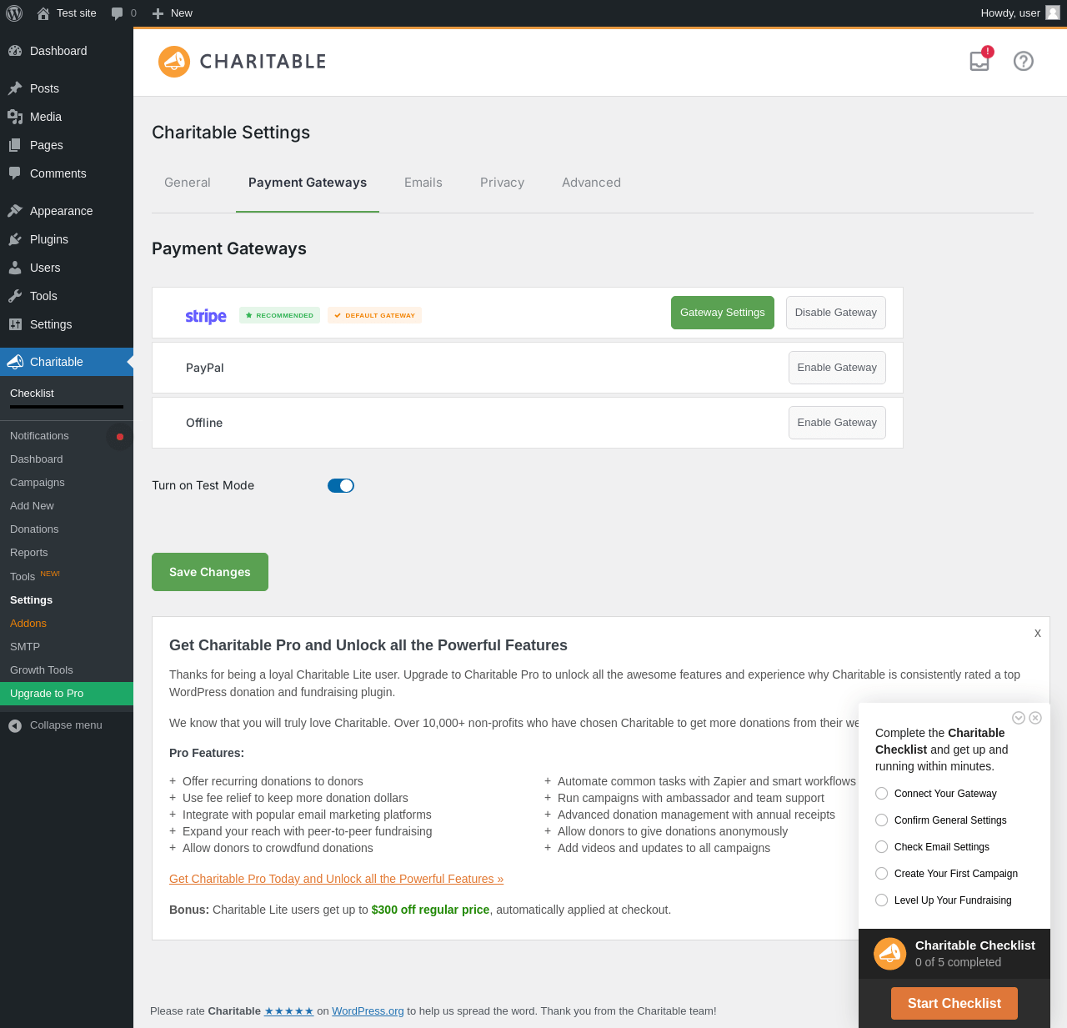
Task: Open the help question mark icon
Action: click(x=1024, y=61)
